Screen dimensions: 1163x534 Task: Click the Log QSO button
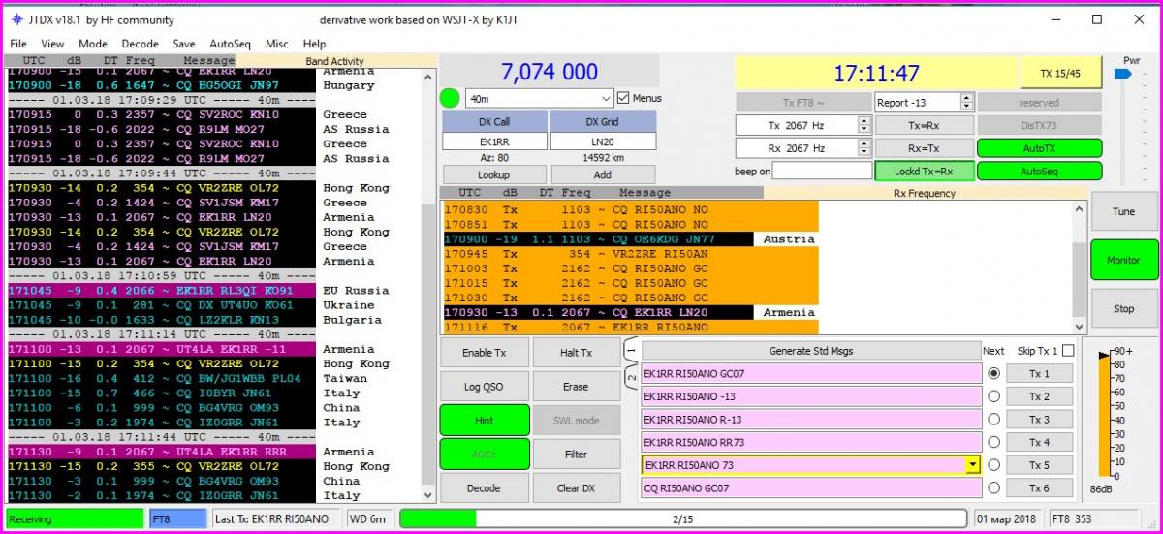484,387
